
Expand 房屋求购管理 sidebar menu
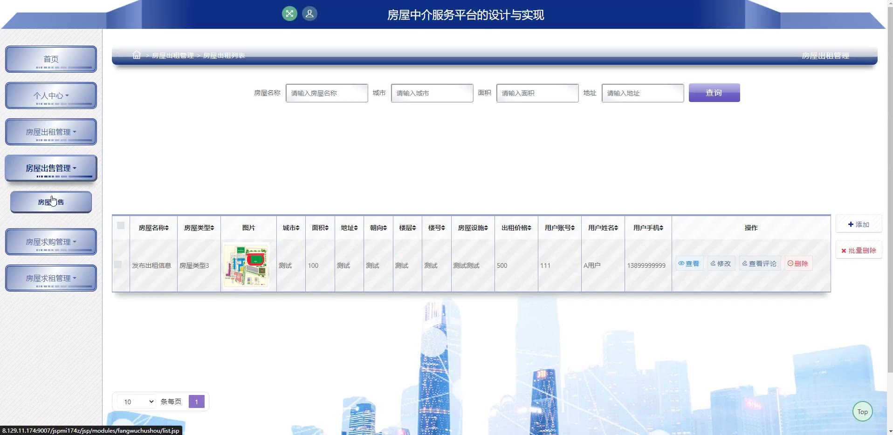pyautogui.click(x=51, y=242)
